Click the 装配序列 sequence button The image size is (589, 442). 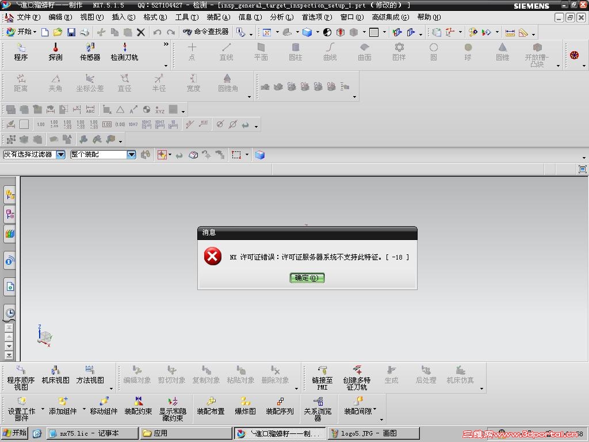pos(280,406)
